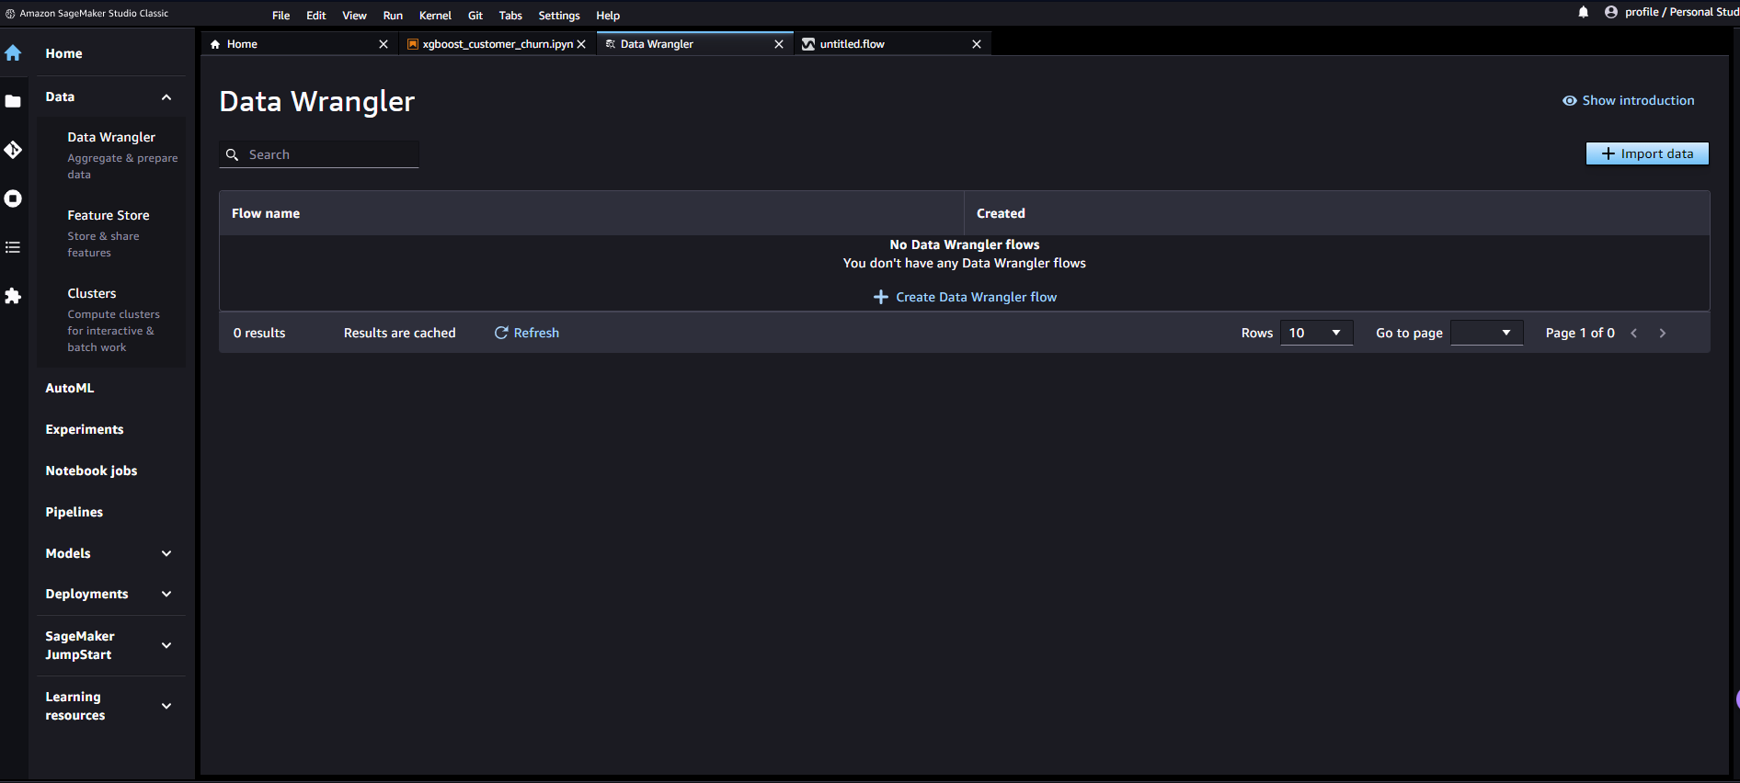Collapse the Data section chevron

(x=166, y=97)
